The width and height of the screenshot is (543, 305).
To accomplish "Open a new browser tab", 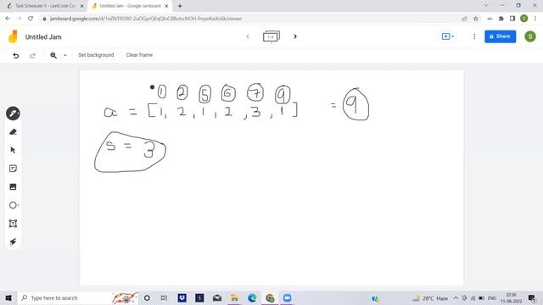I will tap(180, 6).
